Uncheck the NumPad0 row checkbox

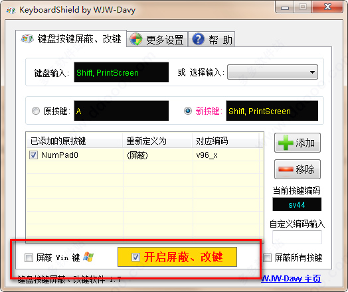tap(33, 155)
